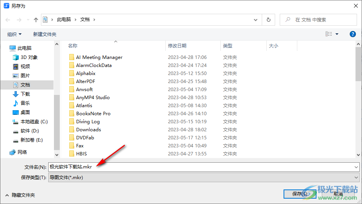The image size is (362, 204).
Task: Select the Alphabix folder
Action: [86, 73]
